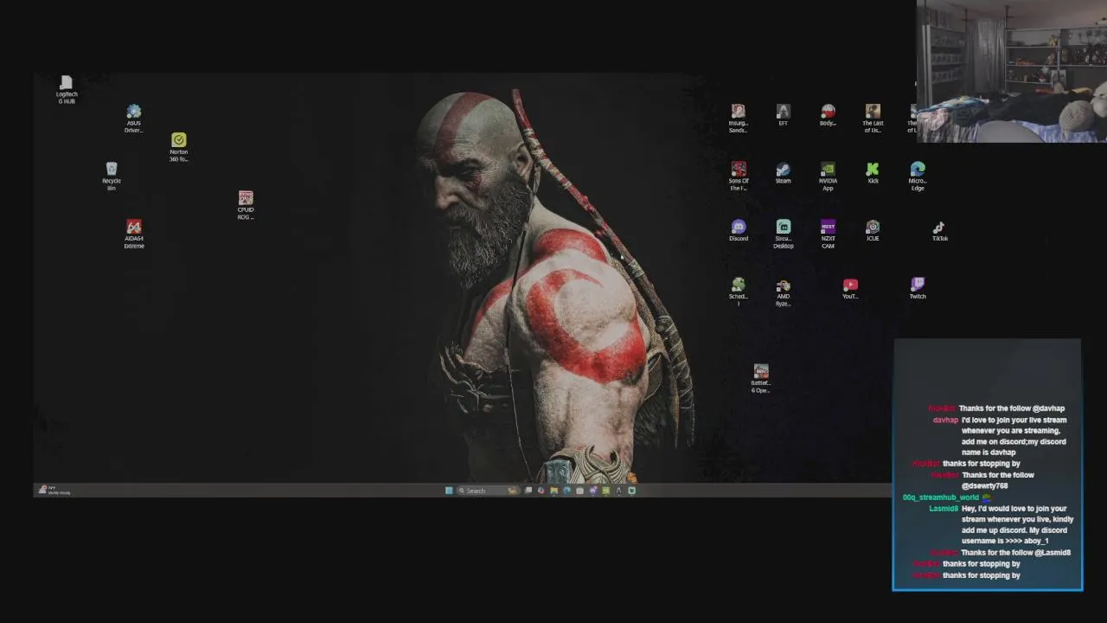Open the Logitech G HUB desktop shortcut
The image size is (1107, 623).
click(67, 90)
